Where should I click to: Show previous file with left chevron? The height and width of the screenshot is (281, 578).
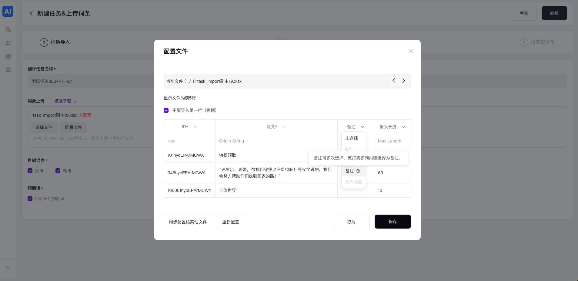pos(394,81)
